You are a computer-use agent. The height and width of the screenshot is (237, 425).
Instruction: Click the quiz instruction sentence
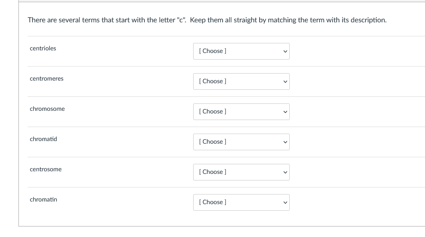tap(207, 20)
